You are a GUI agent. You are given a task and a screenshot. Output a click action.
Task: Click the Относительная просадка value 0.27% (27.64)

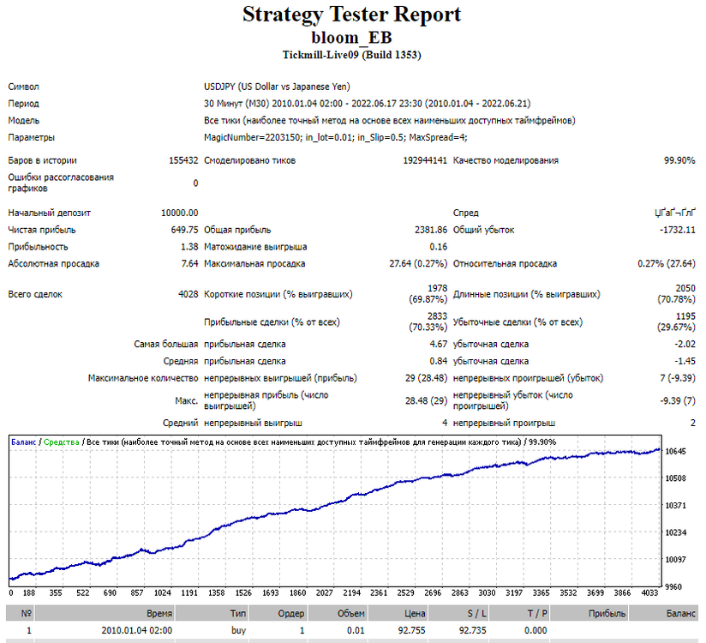(x=667, y=263)
